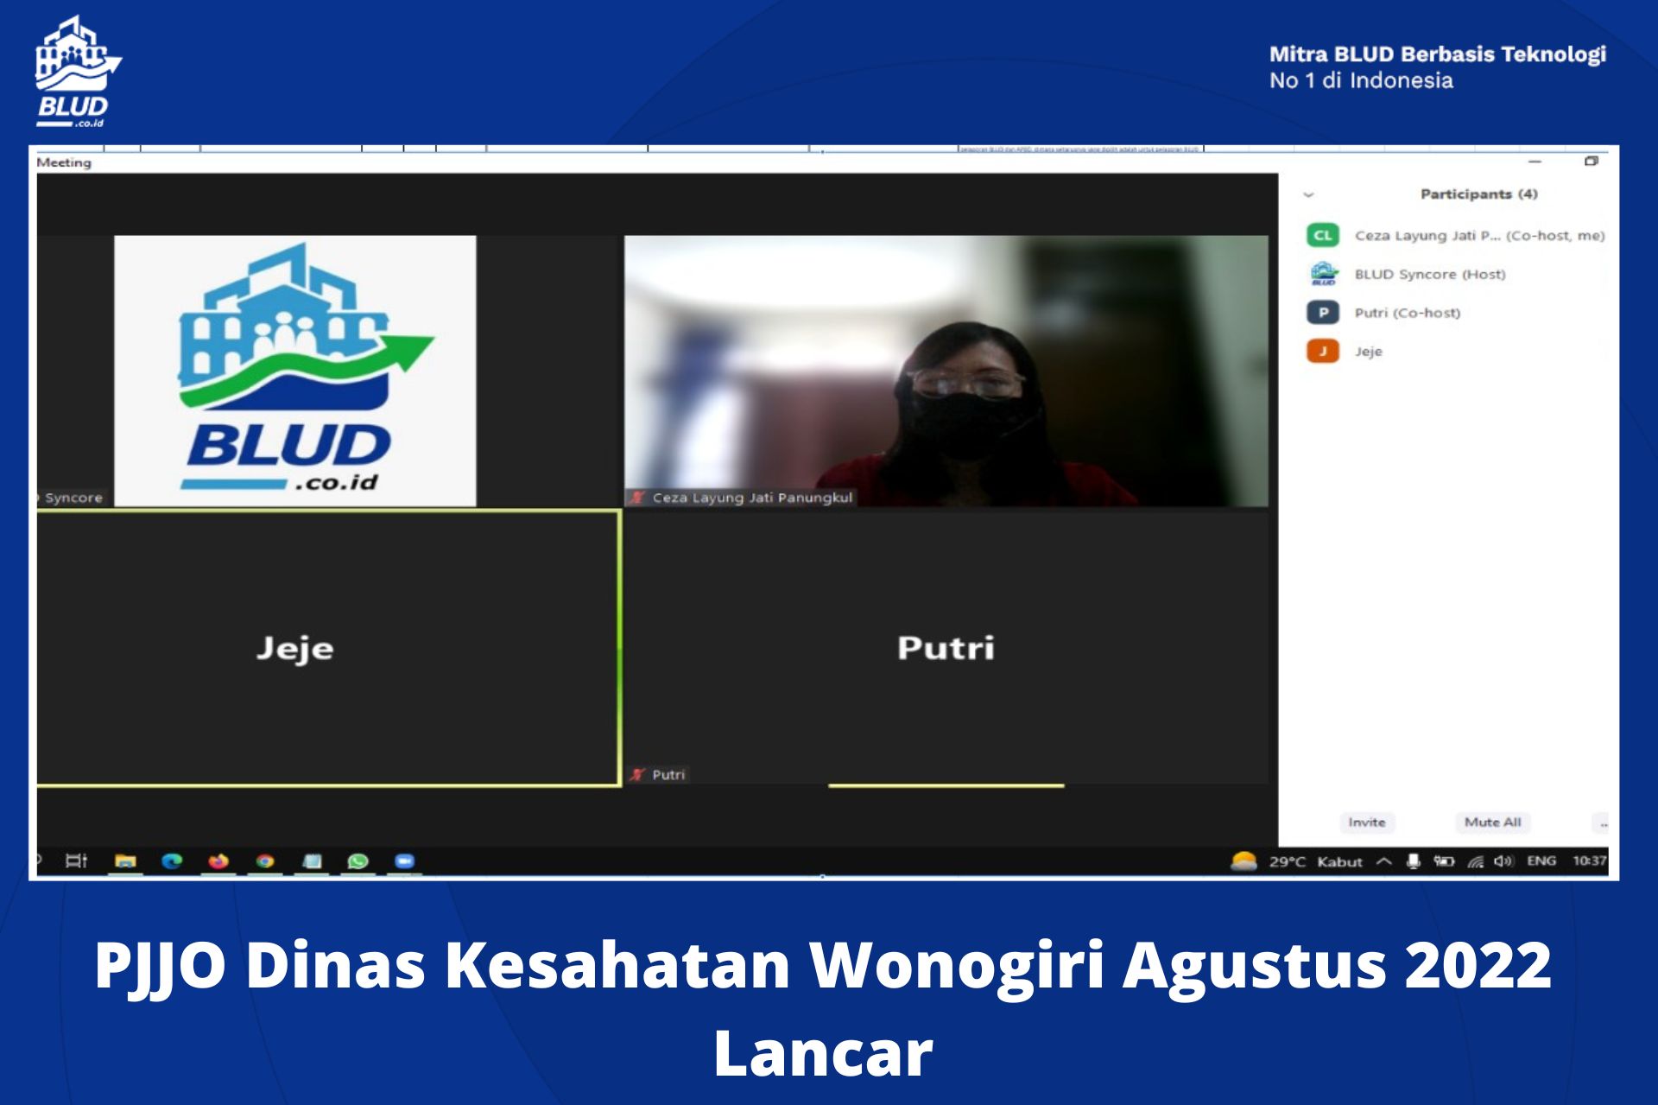Click the 'Putri' name label under the tile

coord(668,775)
